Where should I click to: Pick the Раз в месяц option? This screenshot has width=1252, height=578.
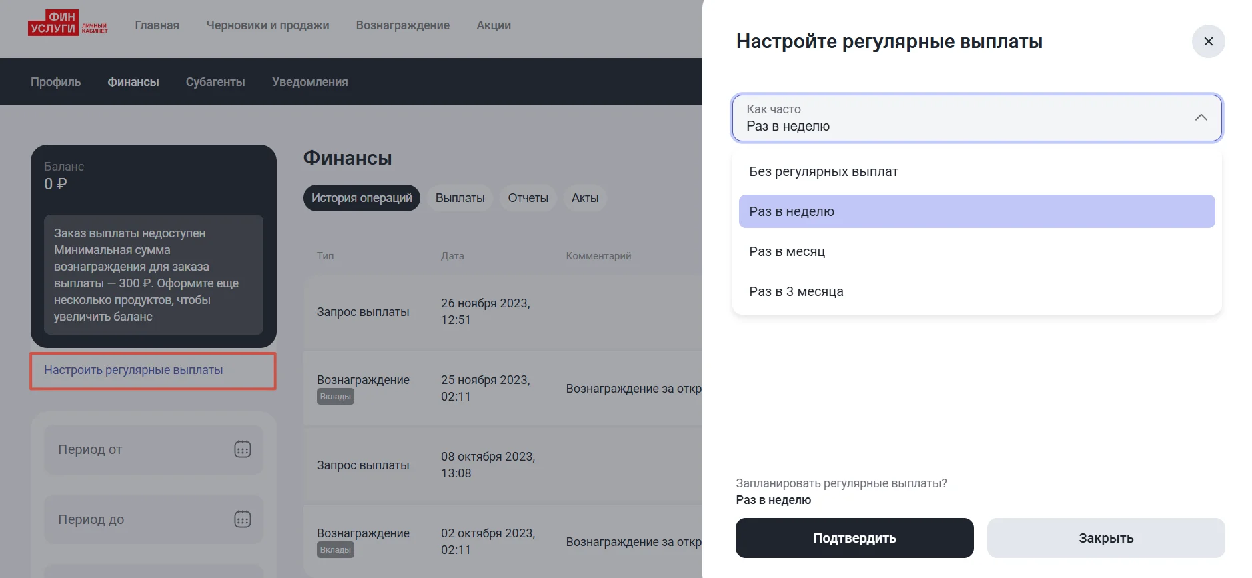click(977, 251)
